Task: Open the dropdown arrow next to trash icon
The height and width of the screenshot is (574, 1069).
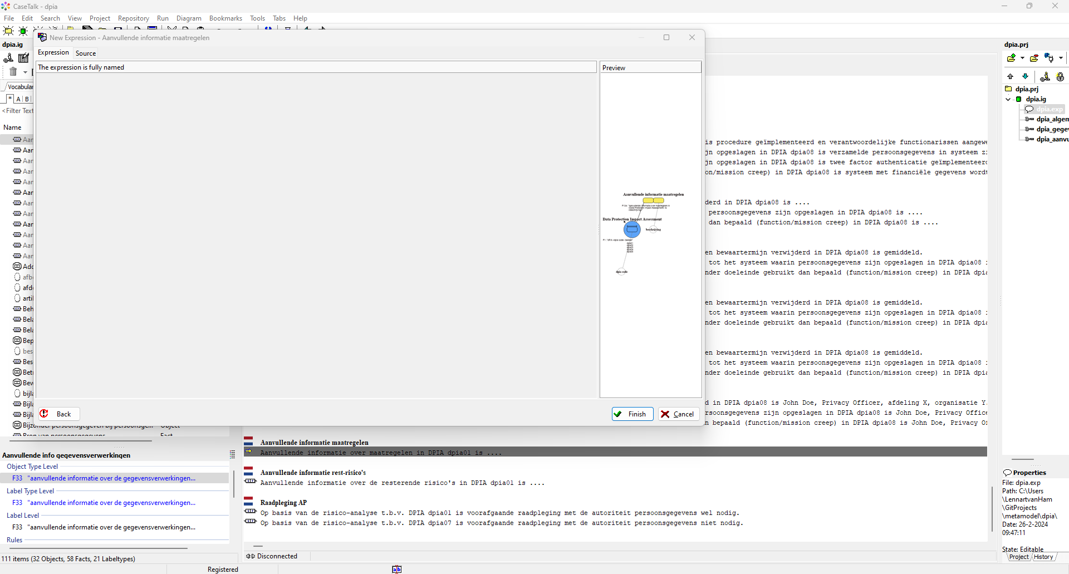Action: pyautogui.click(x=25, y=72)
